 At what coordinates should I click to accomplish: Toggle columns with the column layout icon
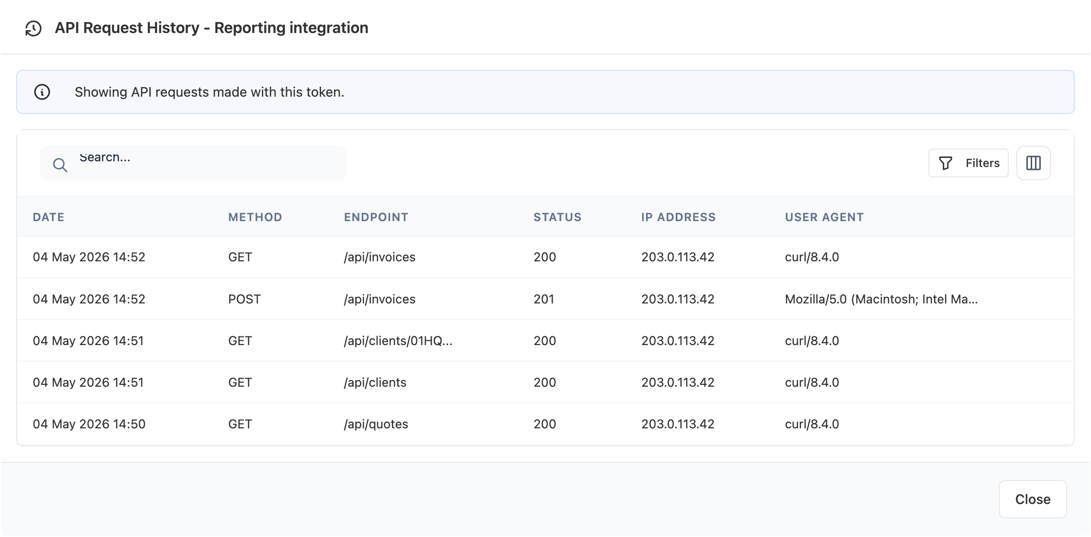click(1033, 163)
